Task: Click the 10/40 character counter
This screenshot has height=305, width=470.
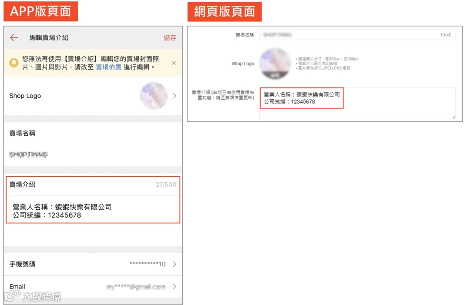Action: (x=445, y=34)
